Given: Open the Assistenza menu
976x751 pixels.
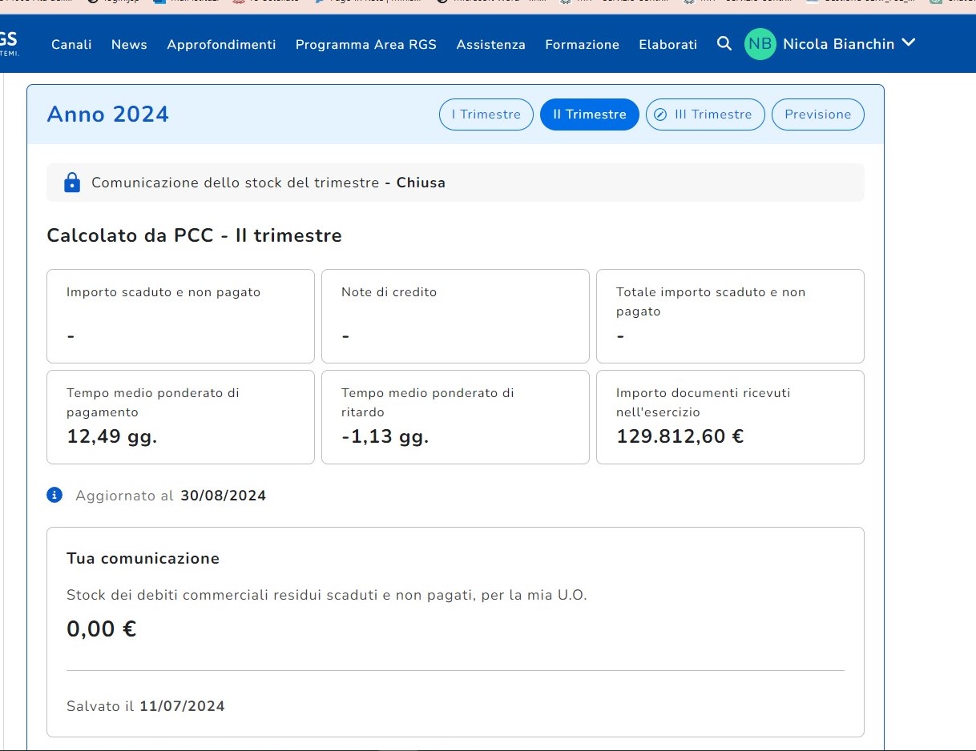Looking at the screenshot, I should [490, 45].
